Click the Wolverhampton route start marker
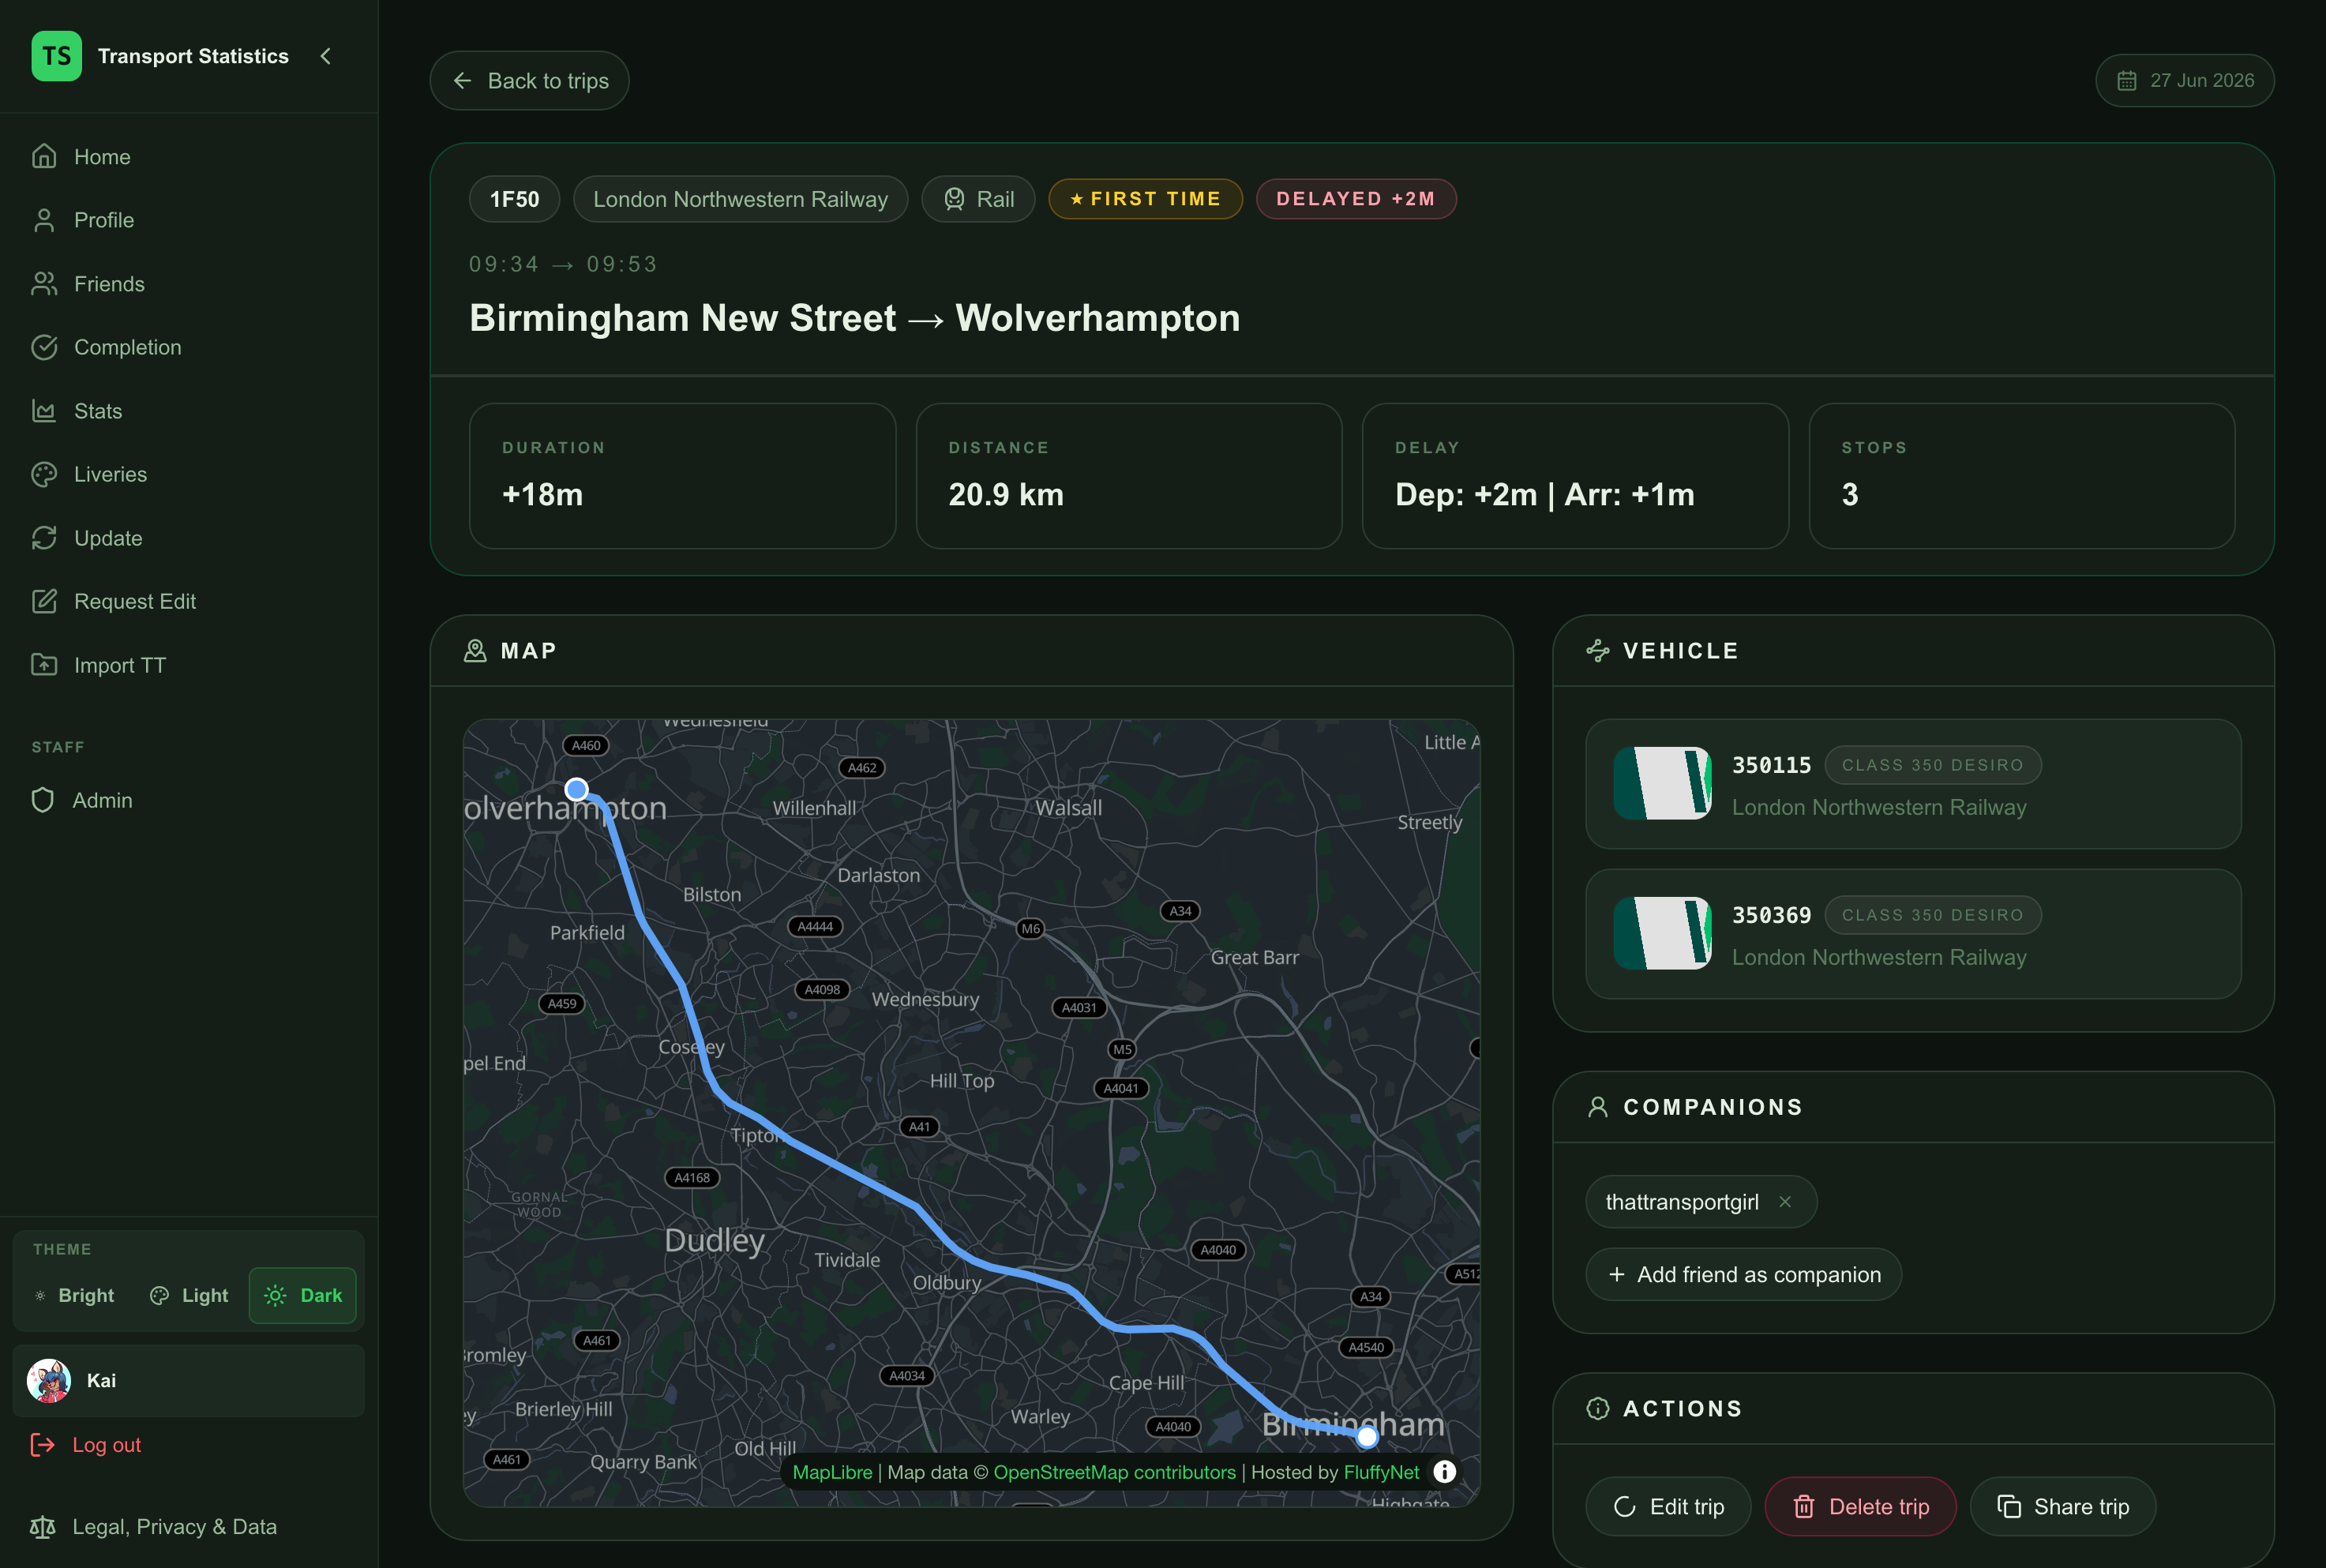Viewport: 2326px width, 1568px height. (x=576, y=789)
